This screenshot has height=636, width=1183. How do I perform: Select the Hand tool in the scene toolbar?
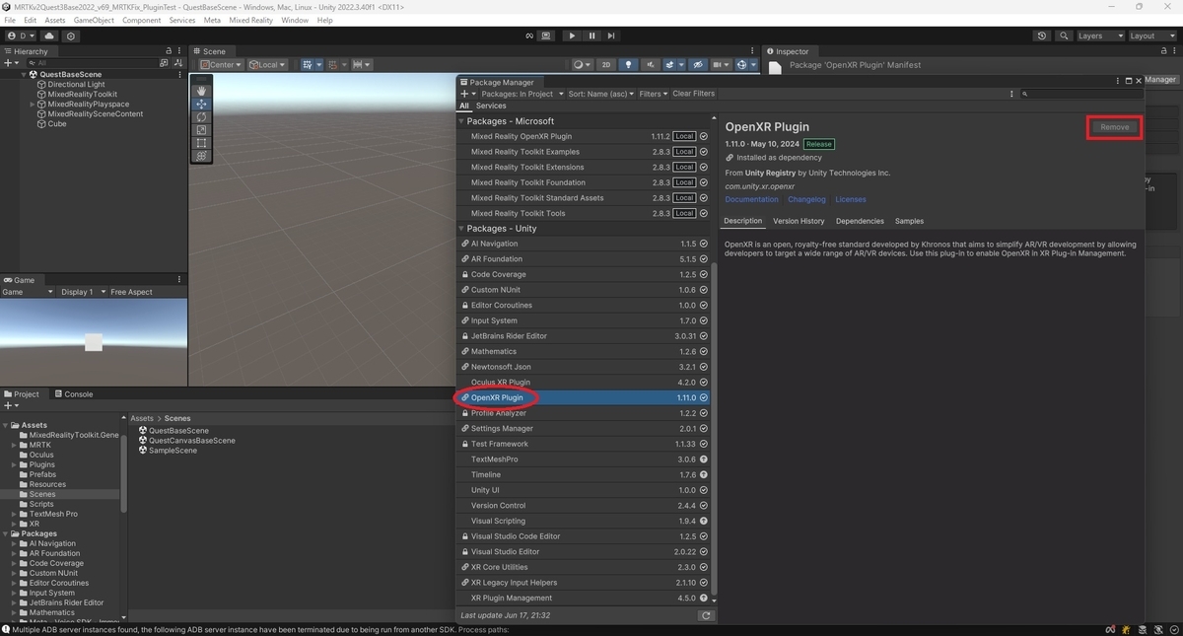tap(201, 91)
